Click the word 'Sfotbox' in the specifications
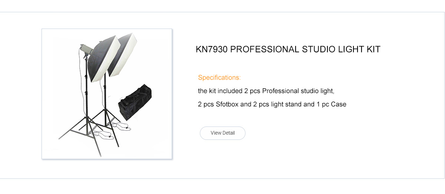The image size is (445, 194). (227, 104)
